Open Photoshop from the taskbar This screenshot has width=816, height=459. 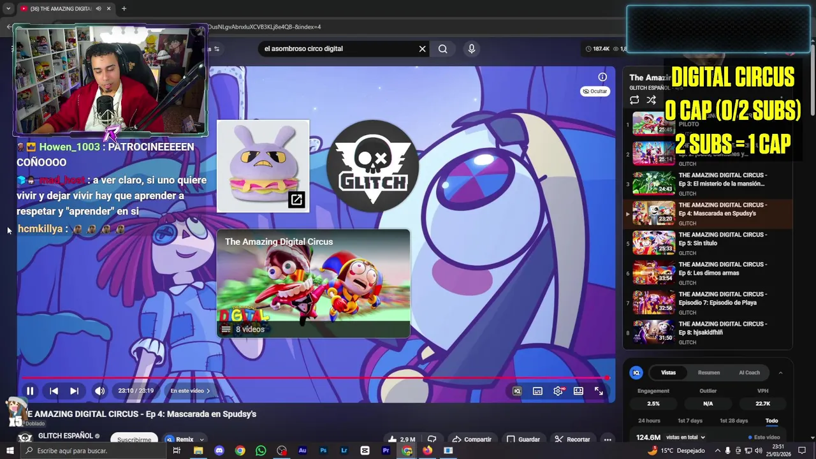pyautogui.click(x=323, y=451)
